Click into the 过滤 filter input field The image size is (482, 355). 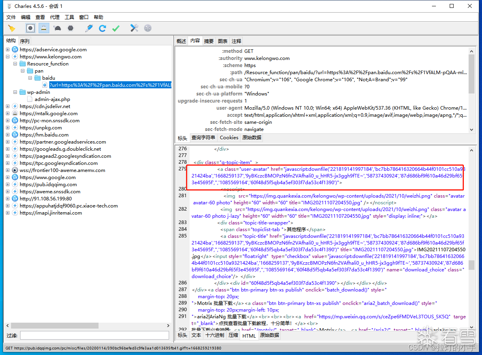click(95, 335)
